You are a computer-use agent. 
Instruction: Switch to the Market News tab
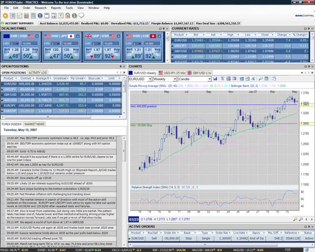(x=35, y=124)
